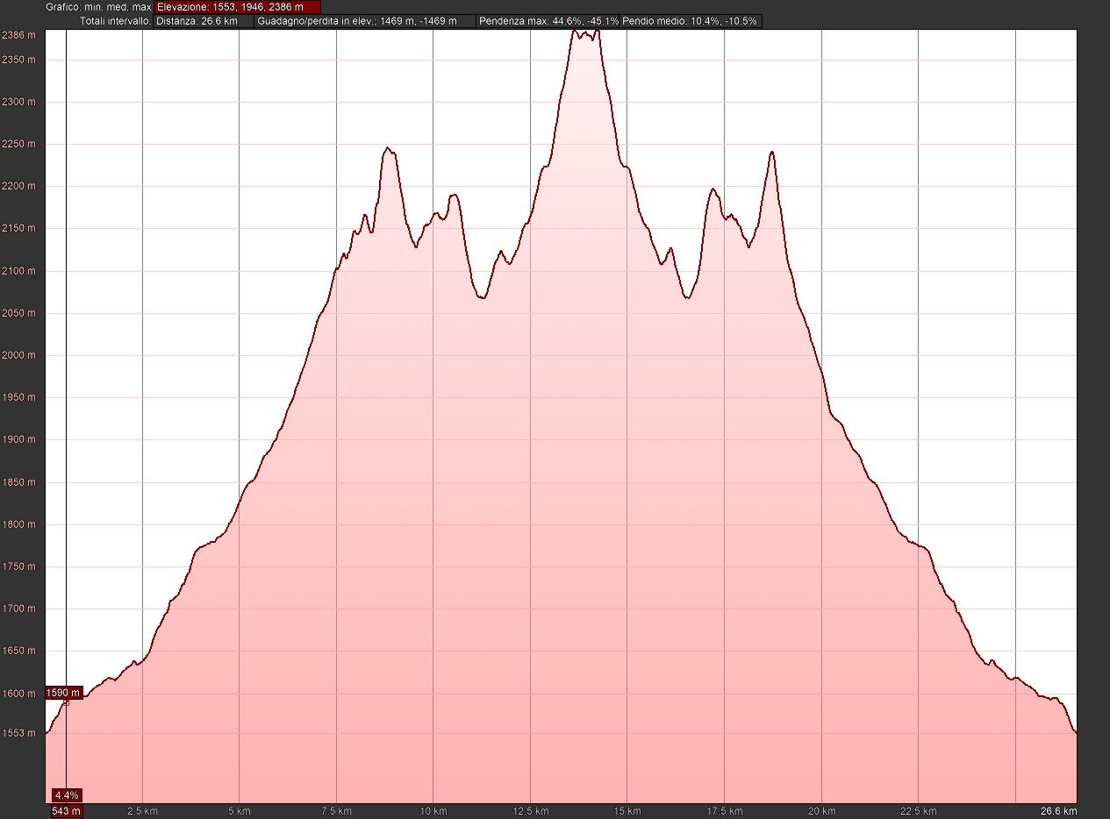1110x819 pixels.
Task: Click the 'Elevazione: 1553, 1946, 2386 m' readout
Action: [237, 6]
